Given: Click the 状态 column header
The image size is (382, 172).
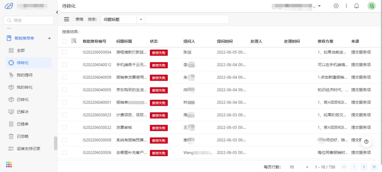Looking at the screenshot, I should point(154,42).
